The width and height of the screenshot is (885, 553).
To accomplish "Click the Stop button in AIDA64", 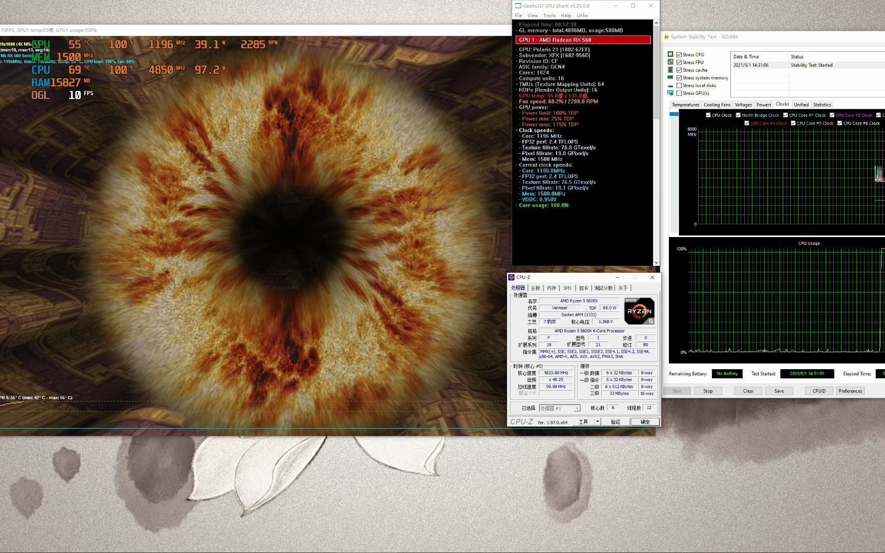I will coord(708,391).
